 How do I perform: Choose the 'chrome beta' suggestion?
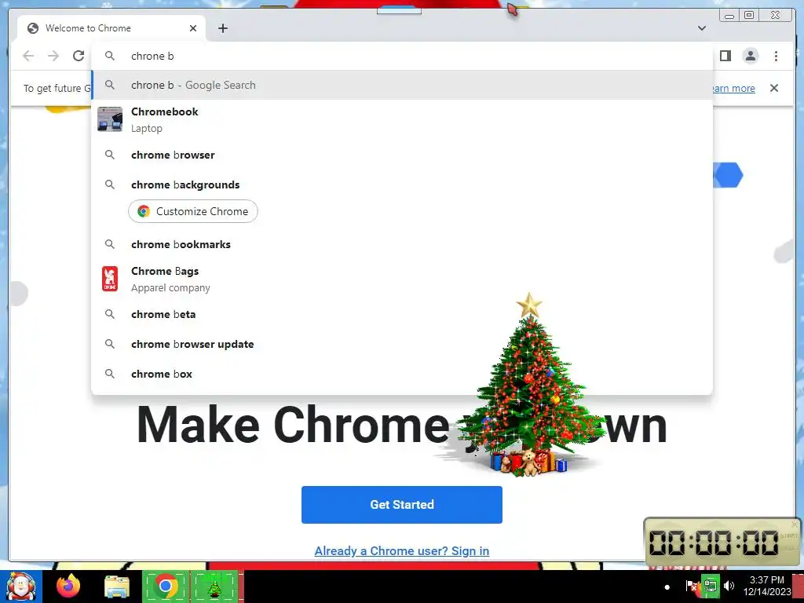pos(402,314)
